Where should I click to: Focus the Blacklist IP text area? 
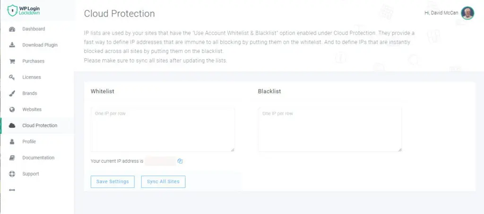click(330, 129)
